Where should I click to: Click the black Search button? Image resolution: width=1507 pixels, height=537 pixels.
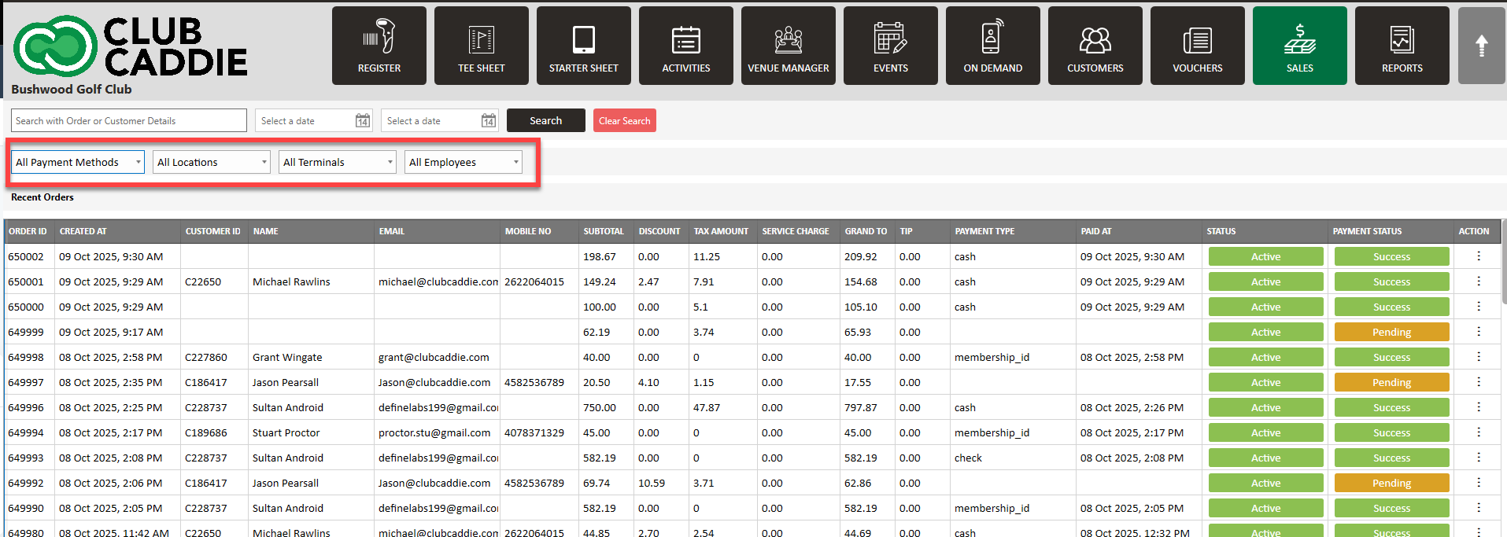pyautogui.click(x=546, y=120)
